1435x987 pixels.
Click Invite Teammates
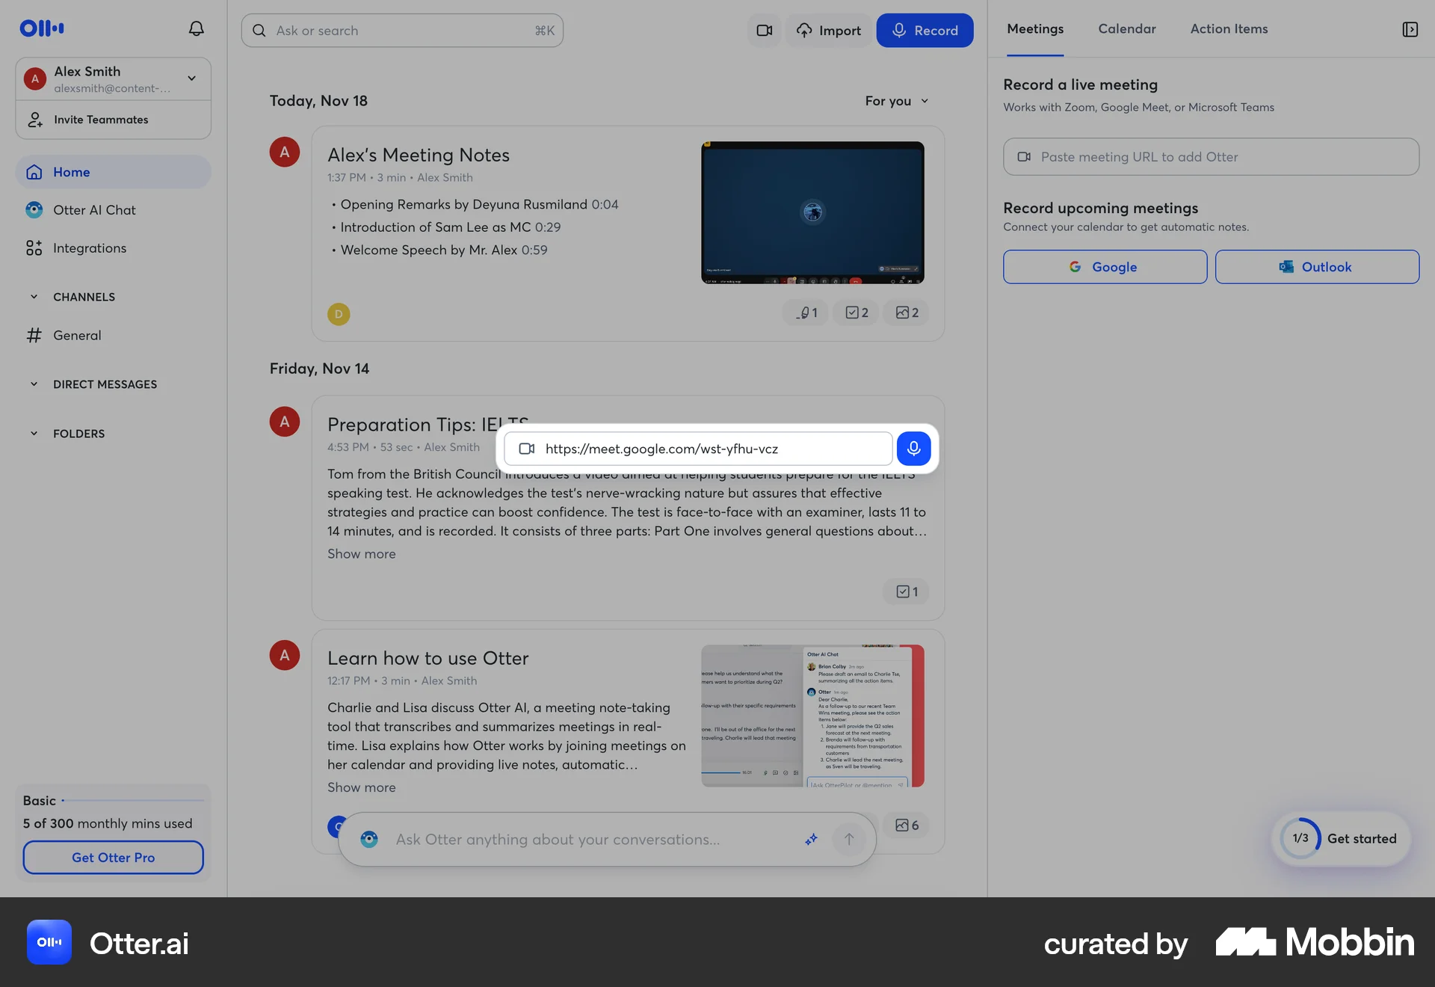click(114, 120)
